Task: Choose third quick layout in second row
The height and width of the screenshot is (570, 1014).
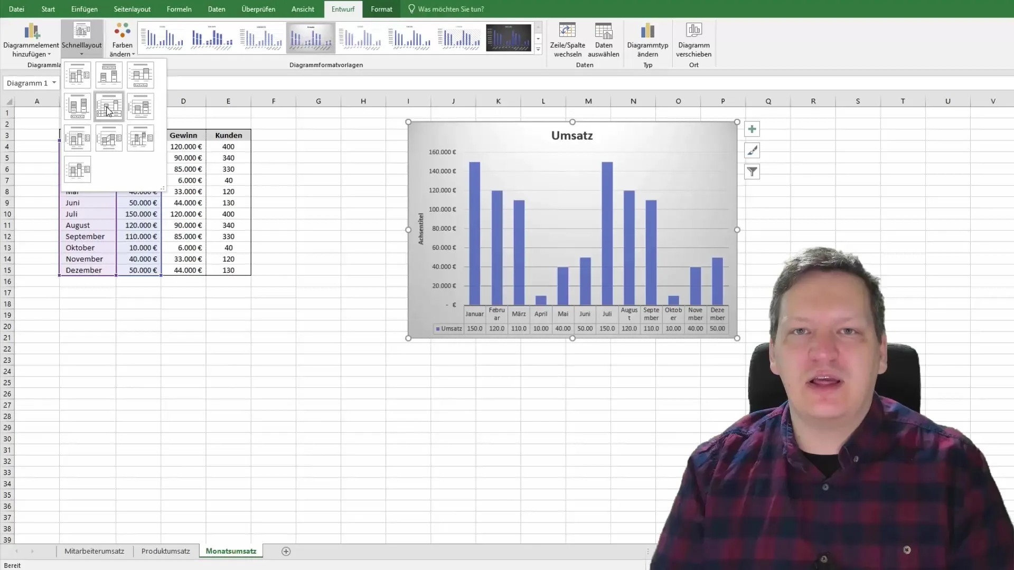Action: [x=140, y=107]
